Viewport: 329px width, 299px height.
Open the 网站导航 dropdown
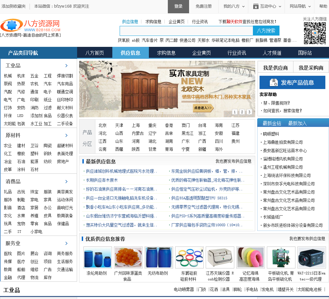tap(300, 6)
